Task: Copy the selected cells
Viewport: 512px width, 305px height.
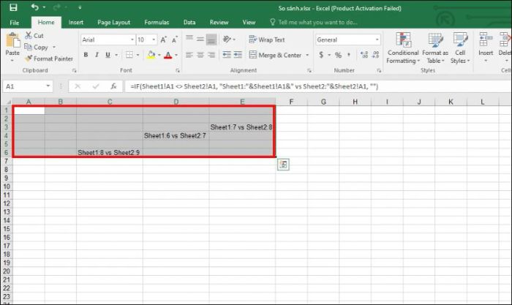Action: pyautogui.click(x=37, y=47)
